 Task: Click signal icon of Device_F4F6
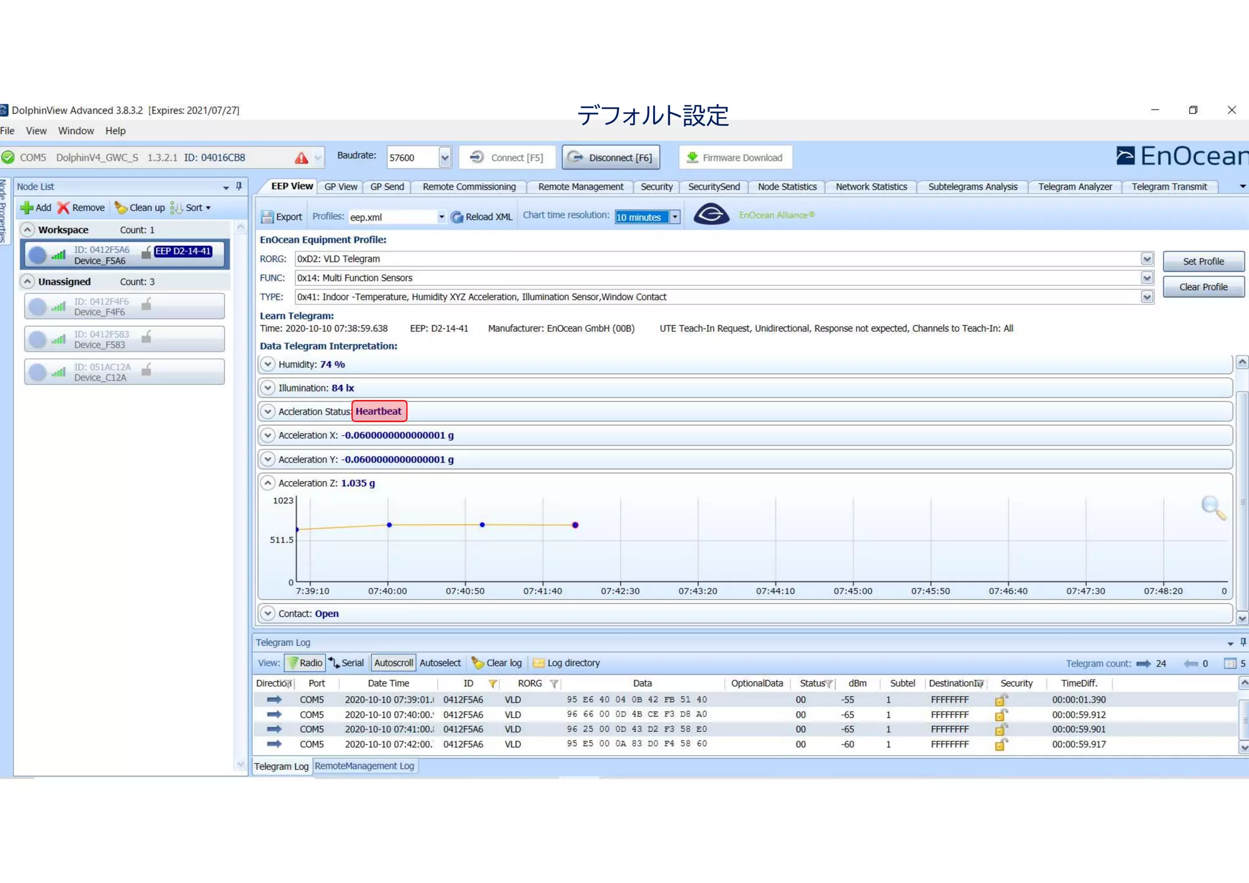[x=59, y=306]
